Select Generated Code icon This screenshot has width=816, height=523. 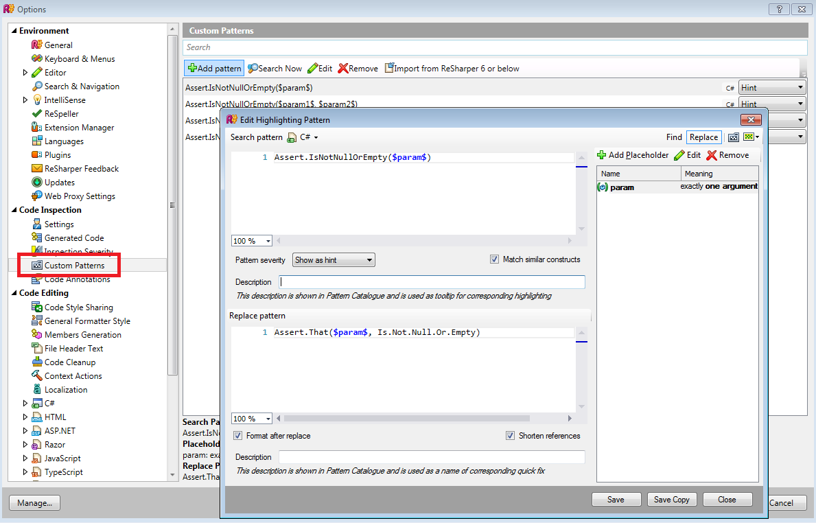36,237
